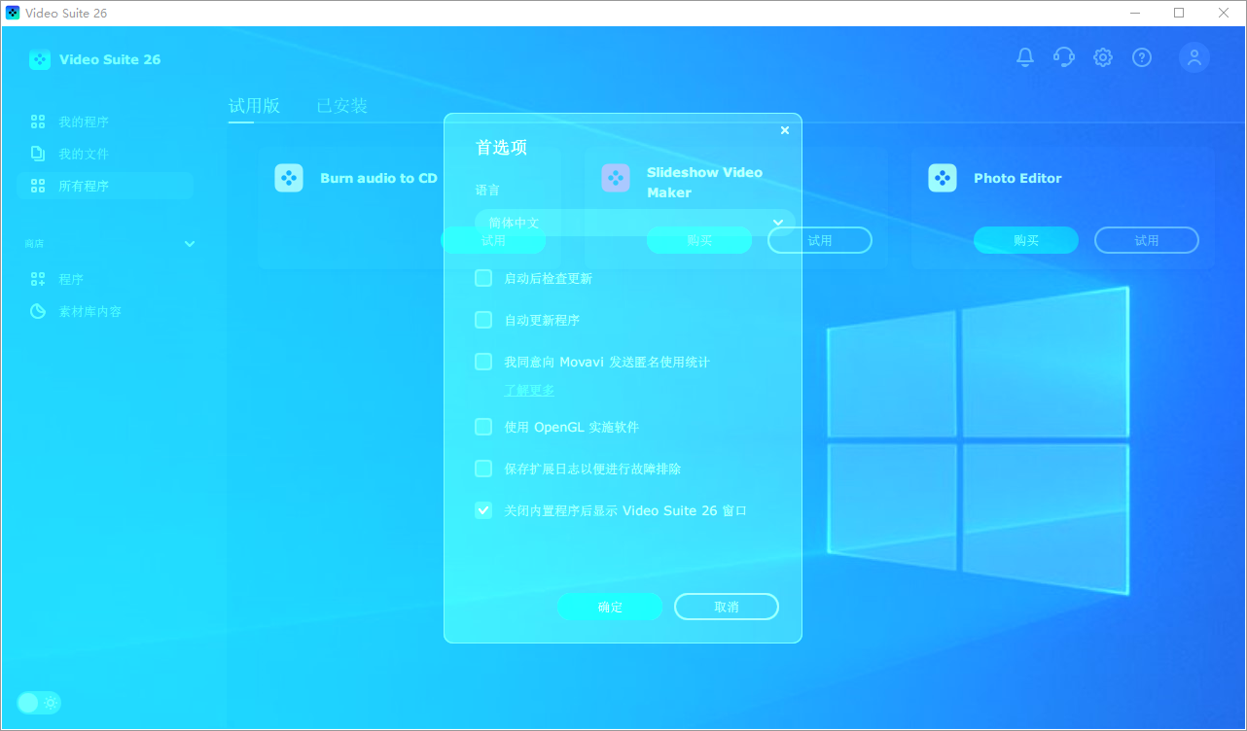Toggle the light/dark theme switch
1247x731 pixels.
point(39,703)
